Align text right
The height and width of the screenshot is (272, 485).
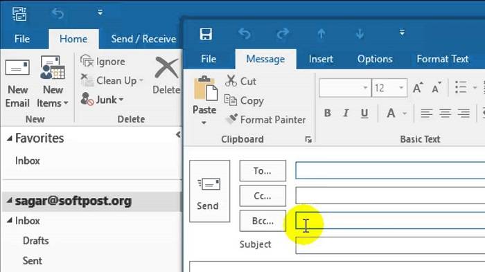[x=464, y=113]
